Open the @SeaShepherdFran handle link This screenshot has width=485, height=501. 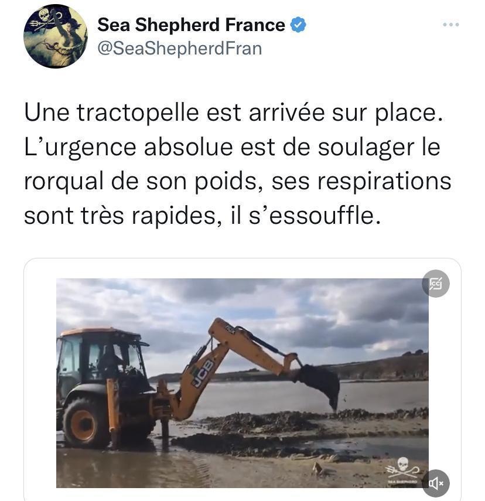click(x=180, y=49)
